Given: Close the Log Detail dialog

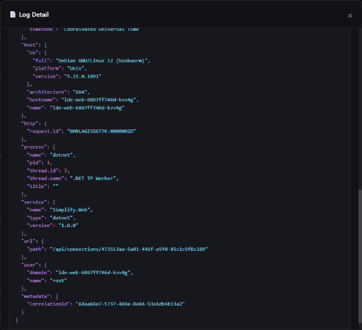Looking at the screenshot, I should tap(350, 16).
